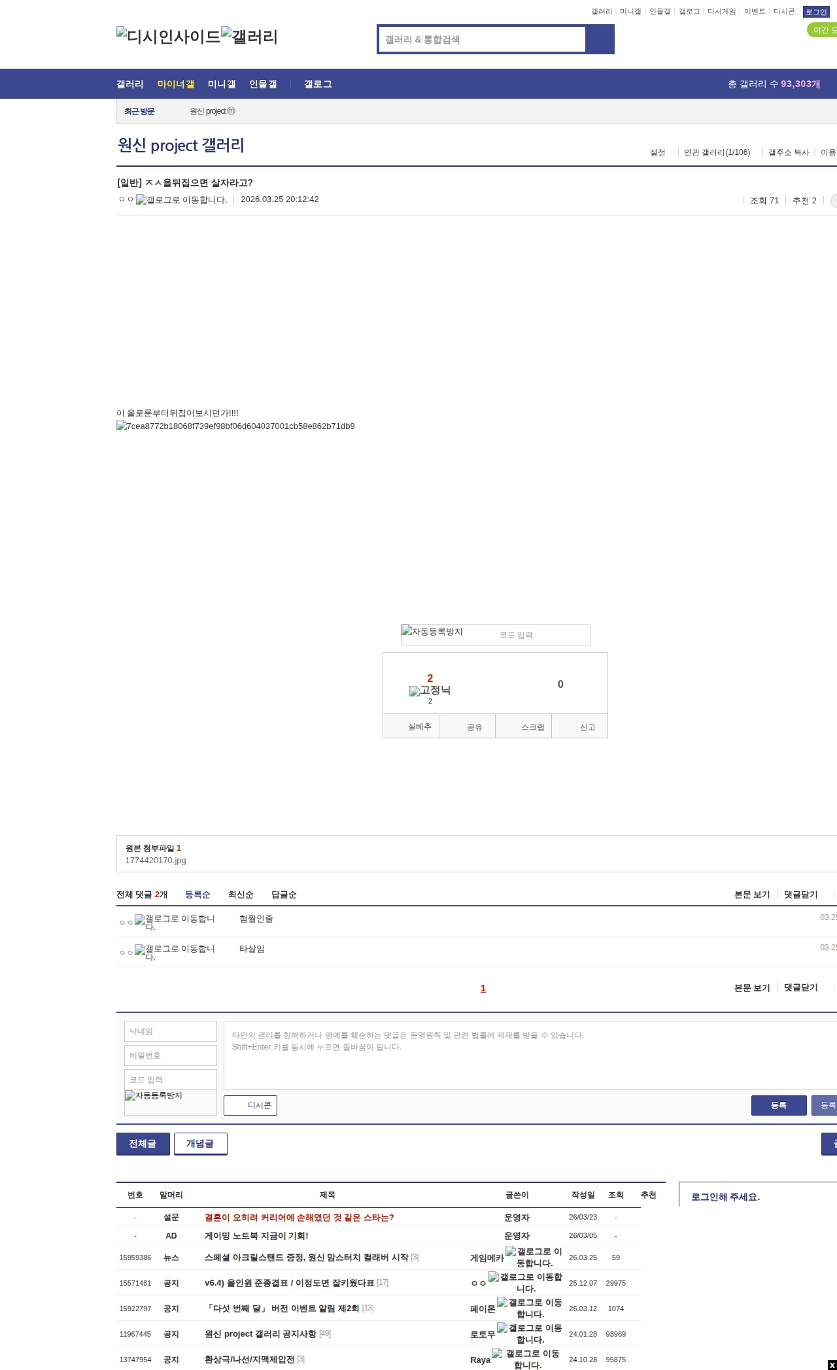Viewport: 837px width, 1370px height.
Task: Open gallery 설정
Action: 657,152
